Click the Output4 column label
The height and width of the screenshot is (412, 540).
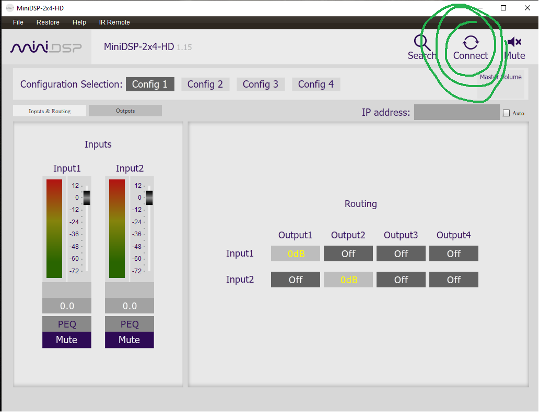coord(453,235)
